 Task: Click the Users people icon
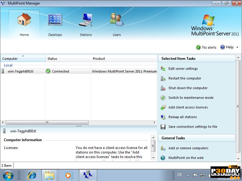[117, 19]
